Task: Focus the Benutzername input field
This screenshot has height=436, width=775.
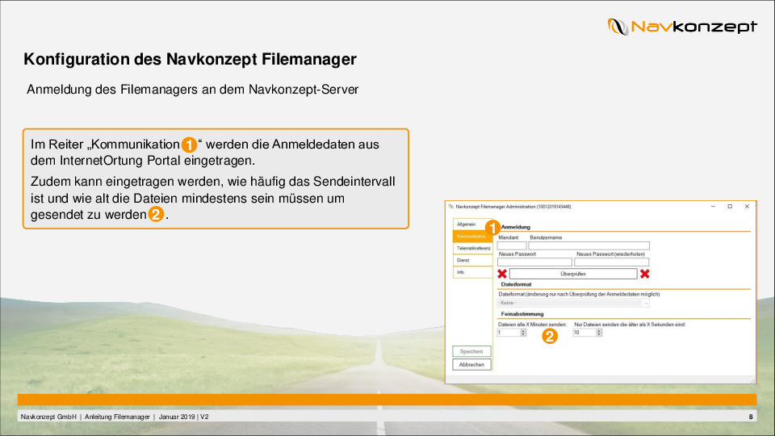Action: [589, 245]
